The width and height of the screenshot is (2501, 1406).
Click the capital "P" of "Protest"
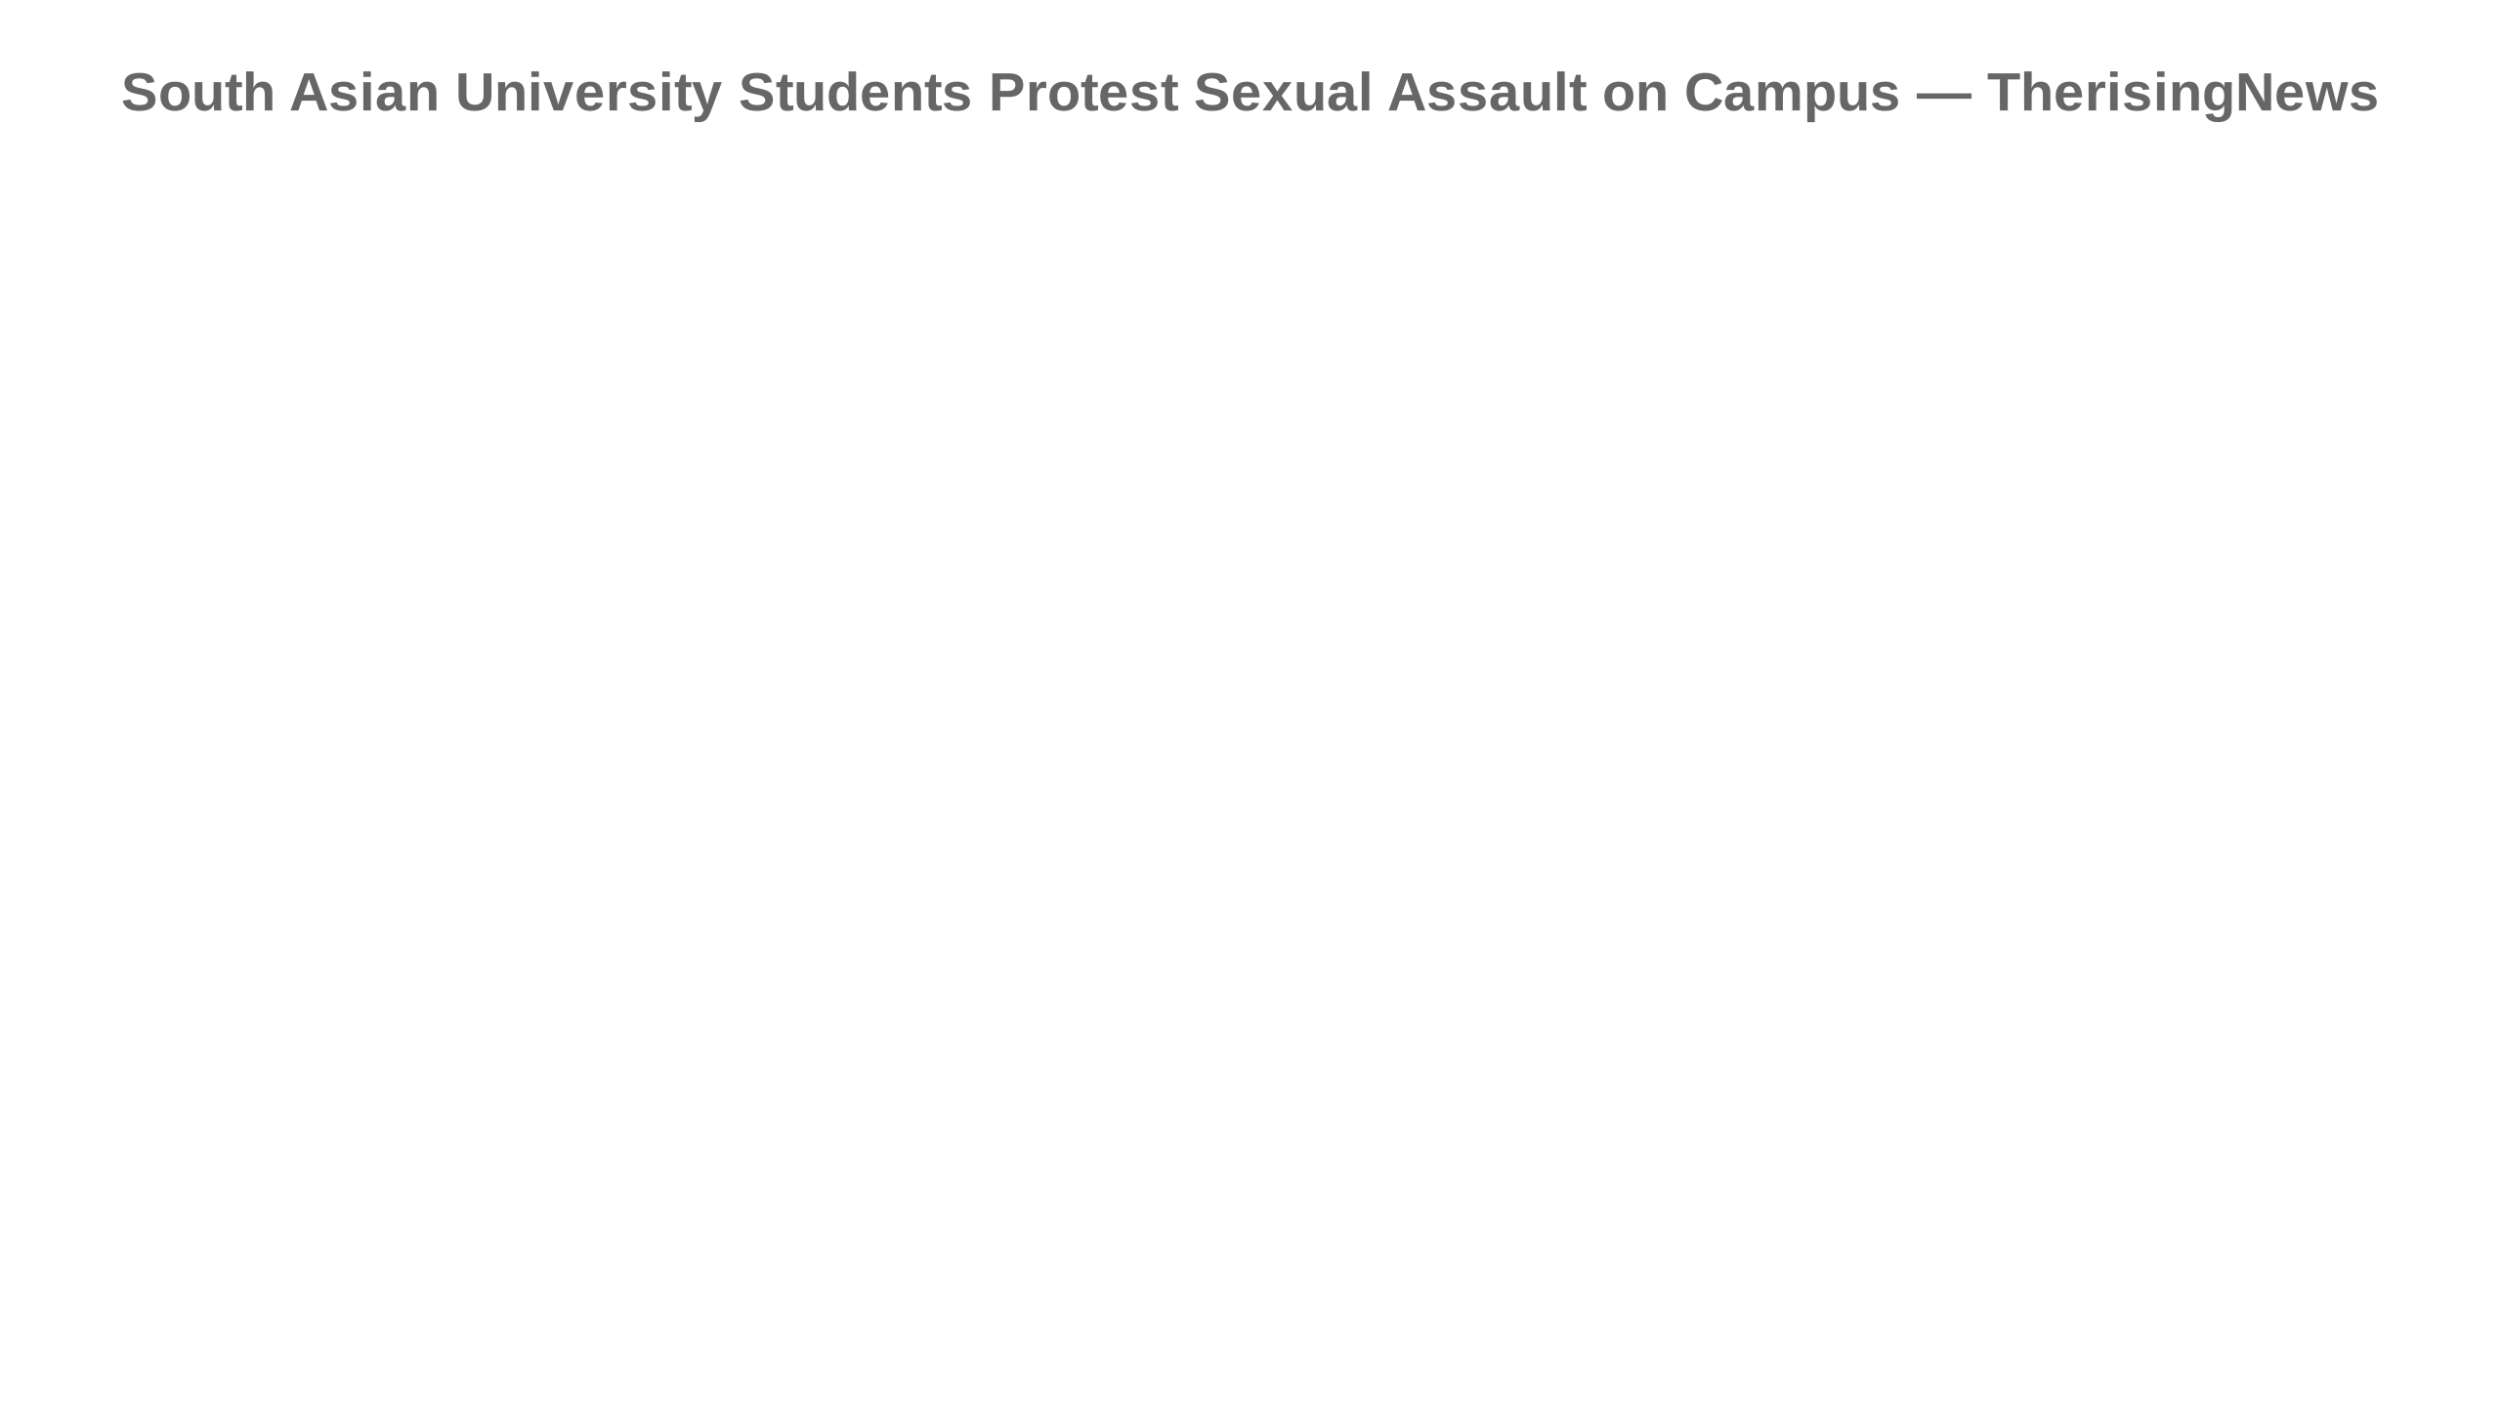point(1007,94)
